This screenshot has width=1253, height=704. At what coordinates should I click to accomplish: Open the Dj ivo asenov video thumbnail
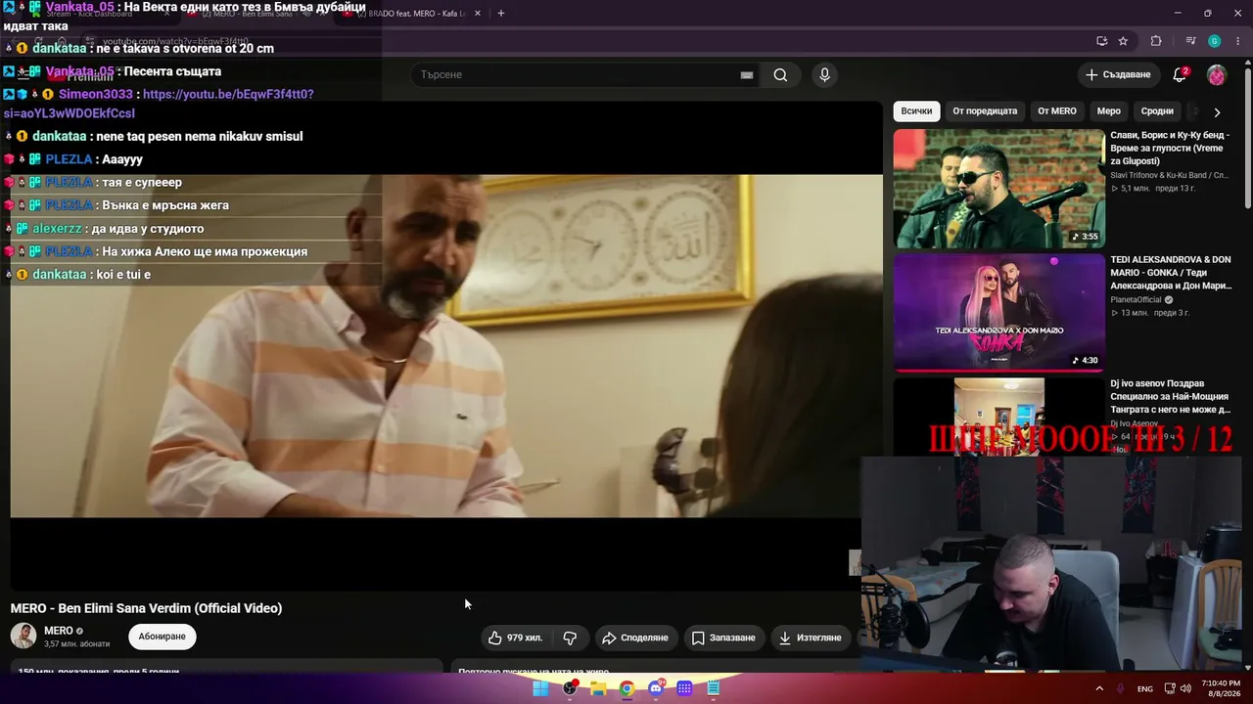998,418
